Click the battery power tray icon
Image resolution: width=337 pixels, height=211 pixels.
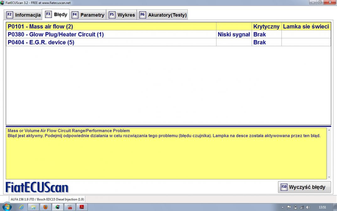[x=296, y=207]
